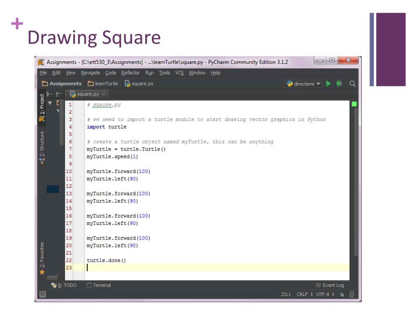This screenshot has width=419, height=314.
Task: Toggle the read-only lock icon
Action: pos(342,294)
